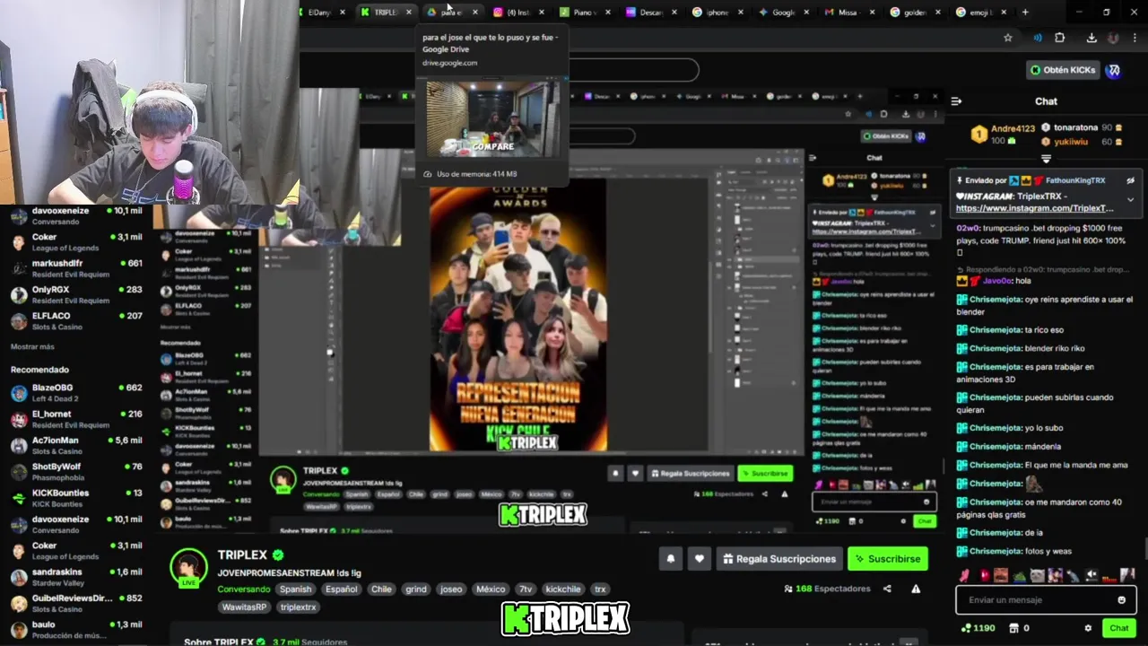Screen dimensions: 1148x646
Task: Open Ac7ionMan recommended channel
Action: [76, 445]
